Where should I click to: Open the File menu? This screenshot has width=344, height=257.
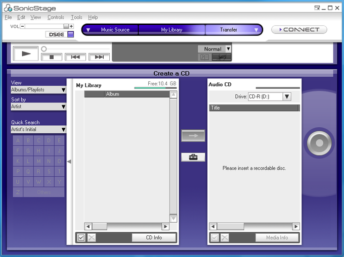8,17
